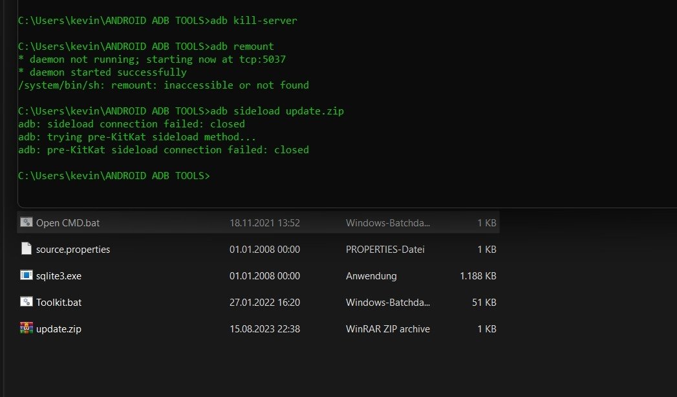This screenshot has height=397, width=677.
Task: Click the 1.188 KB size of sqlite3.exe
Action: pos(478,276)
